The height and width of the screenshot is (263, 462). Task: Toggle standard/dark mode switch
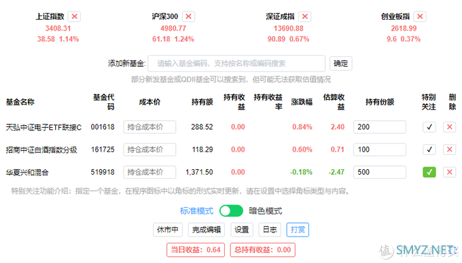tap(231, 211)
